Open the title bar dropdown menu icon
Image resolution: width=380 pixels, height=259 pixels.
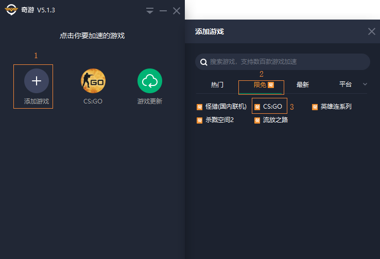[150, 11]
